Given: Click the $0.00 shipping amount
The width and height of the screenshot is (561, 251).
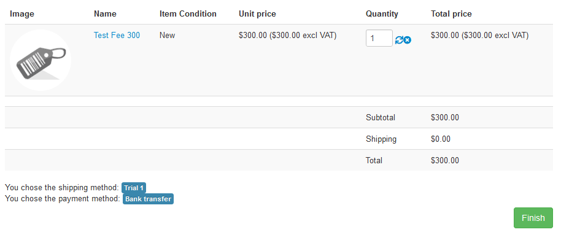Looking at the screenshot, I should (441, 139).
